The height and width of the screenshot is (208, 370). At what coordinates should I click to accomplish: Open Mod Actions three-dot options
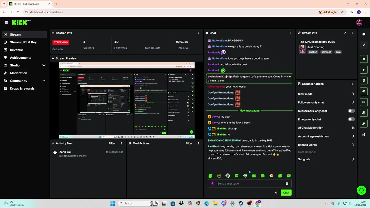(x=198, y=143)
